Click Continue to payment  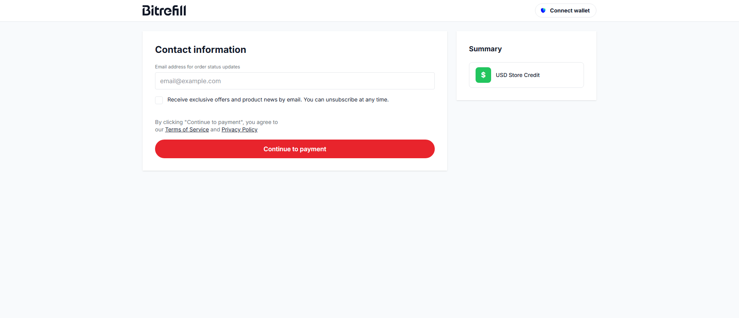coord(295,149)
